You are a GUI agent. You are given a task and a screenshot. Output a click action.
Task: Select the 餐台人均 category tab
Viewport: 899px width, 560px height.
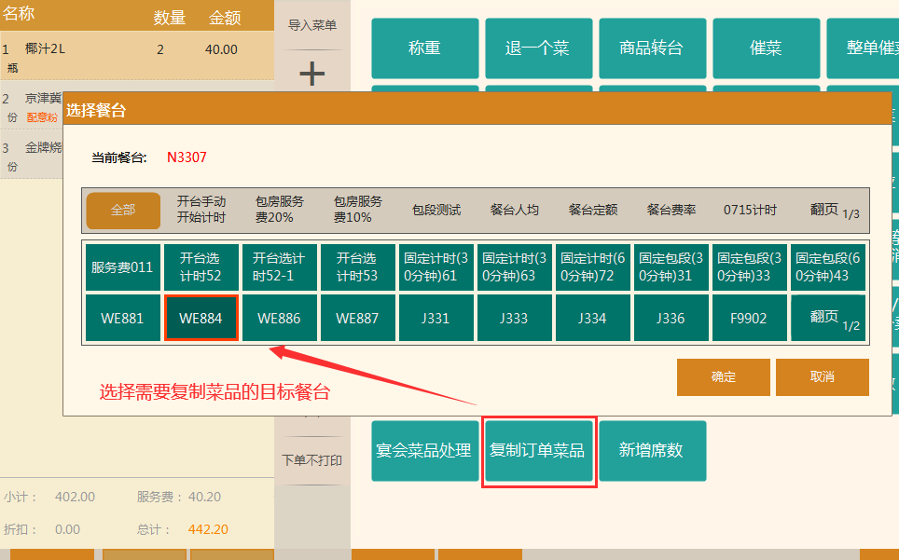515,211
